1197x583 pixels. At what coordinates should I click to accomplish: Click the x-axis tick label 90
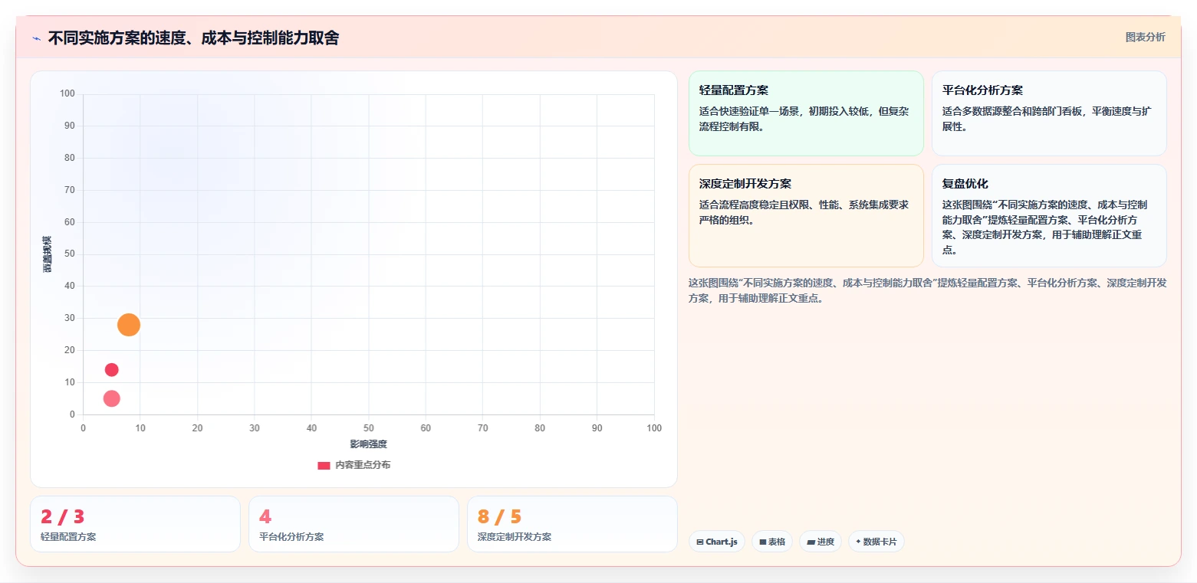click(x=597, y=428)
